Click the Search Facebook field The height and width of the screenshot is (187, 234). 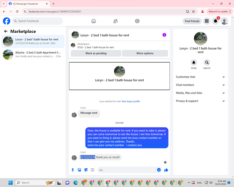(x=37, y=21)
